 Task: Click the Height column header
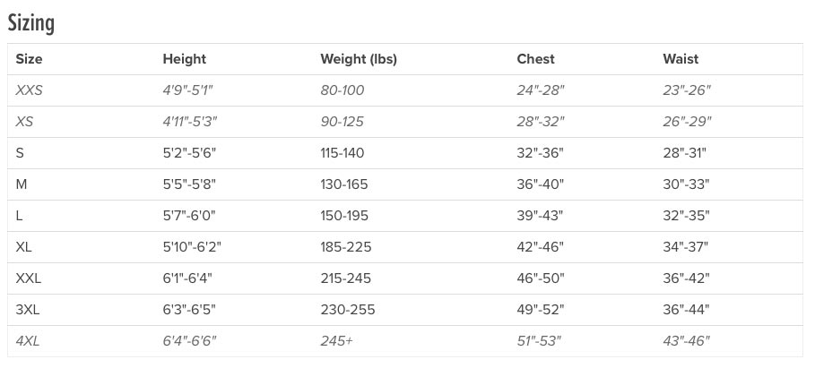(184, 59)
